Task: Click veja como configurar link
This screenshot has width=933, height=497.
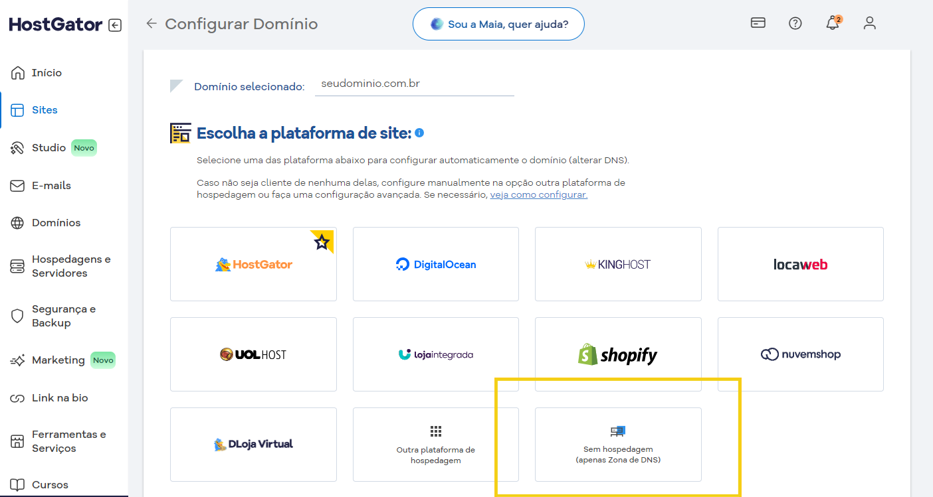Action: click(x=538, y=195)
